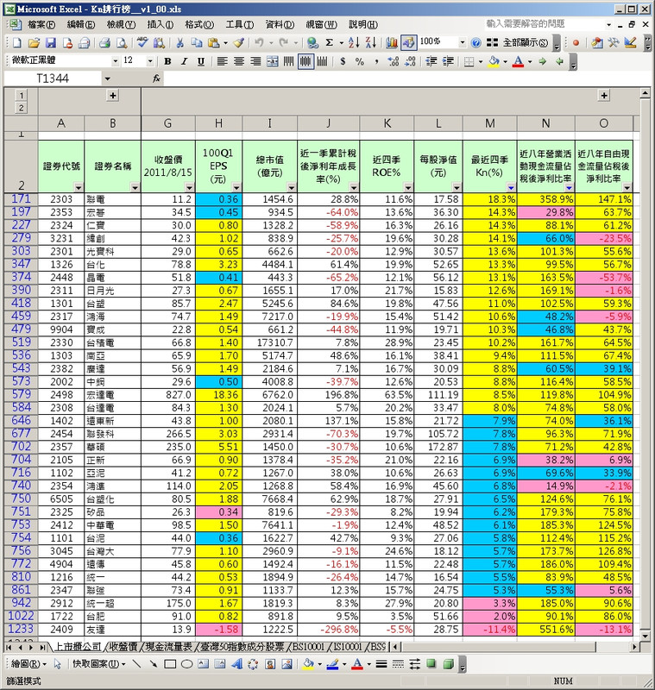Click the vertical scrollbar down arrow
This screenshot has height=690, width=655.
point(646,637)
